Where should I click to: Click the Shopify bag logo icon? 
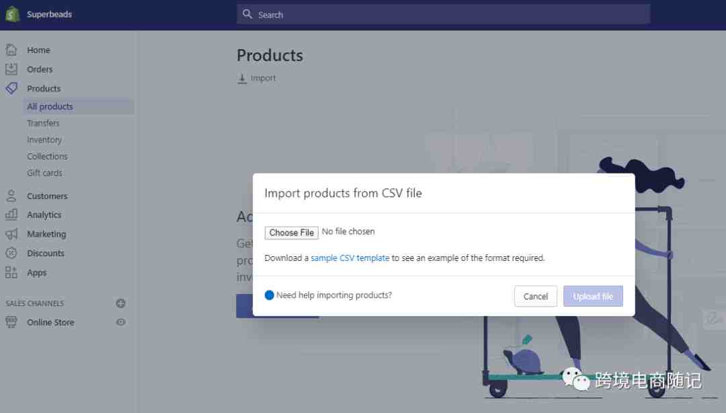(x=13, y=14)
